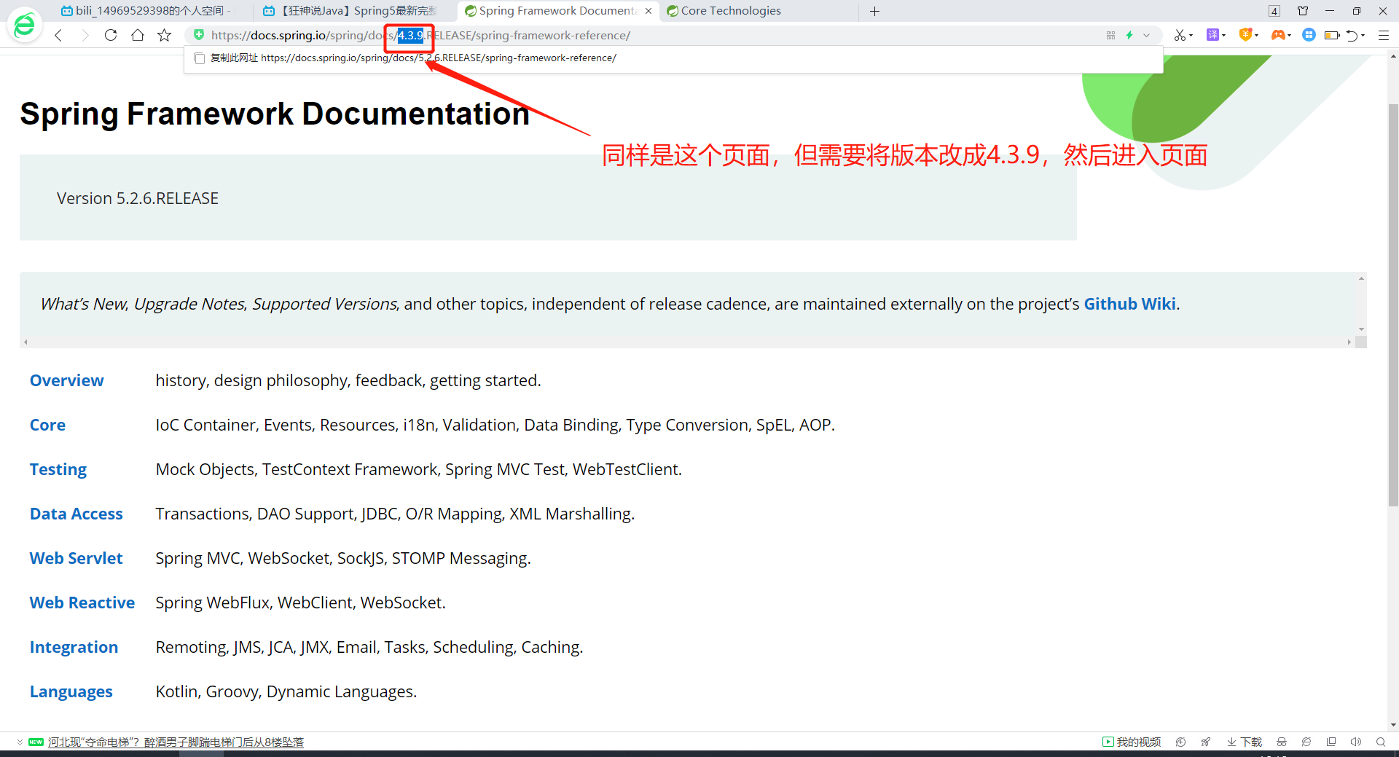This screenshot has width=1399, height=757.
Task: Click the orange game controller icon
Action: tap(1278, 35)
